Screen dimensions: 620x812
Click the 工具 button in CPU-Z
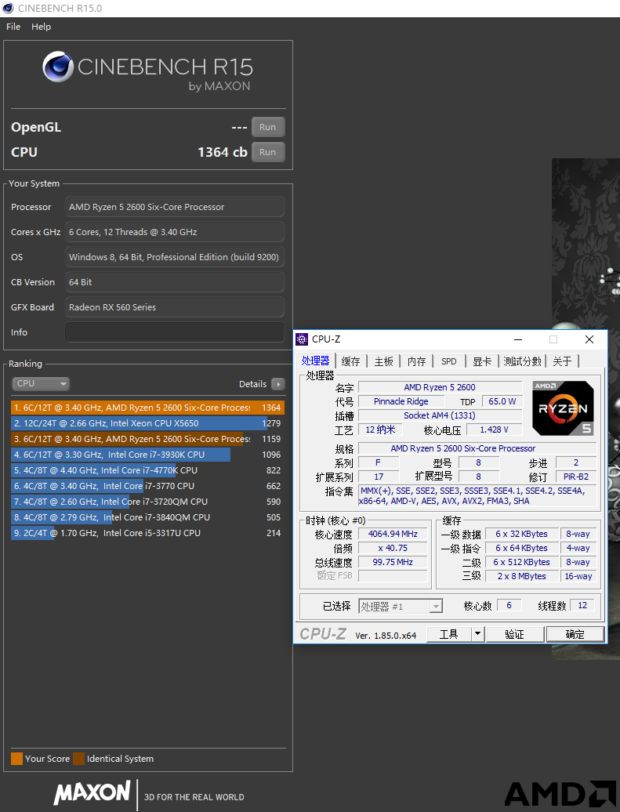click(x=449, y=634)
